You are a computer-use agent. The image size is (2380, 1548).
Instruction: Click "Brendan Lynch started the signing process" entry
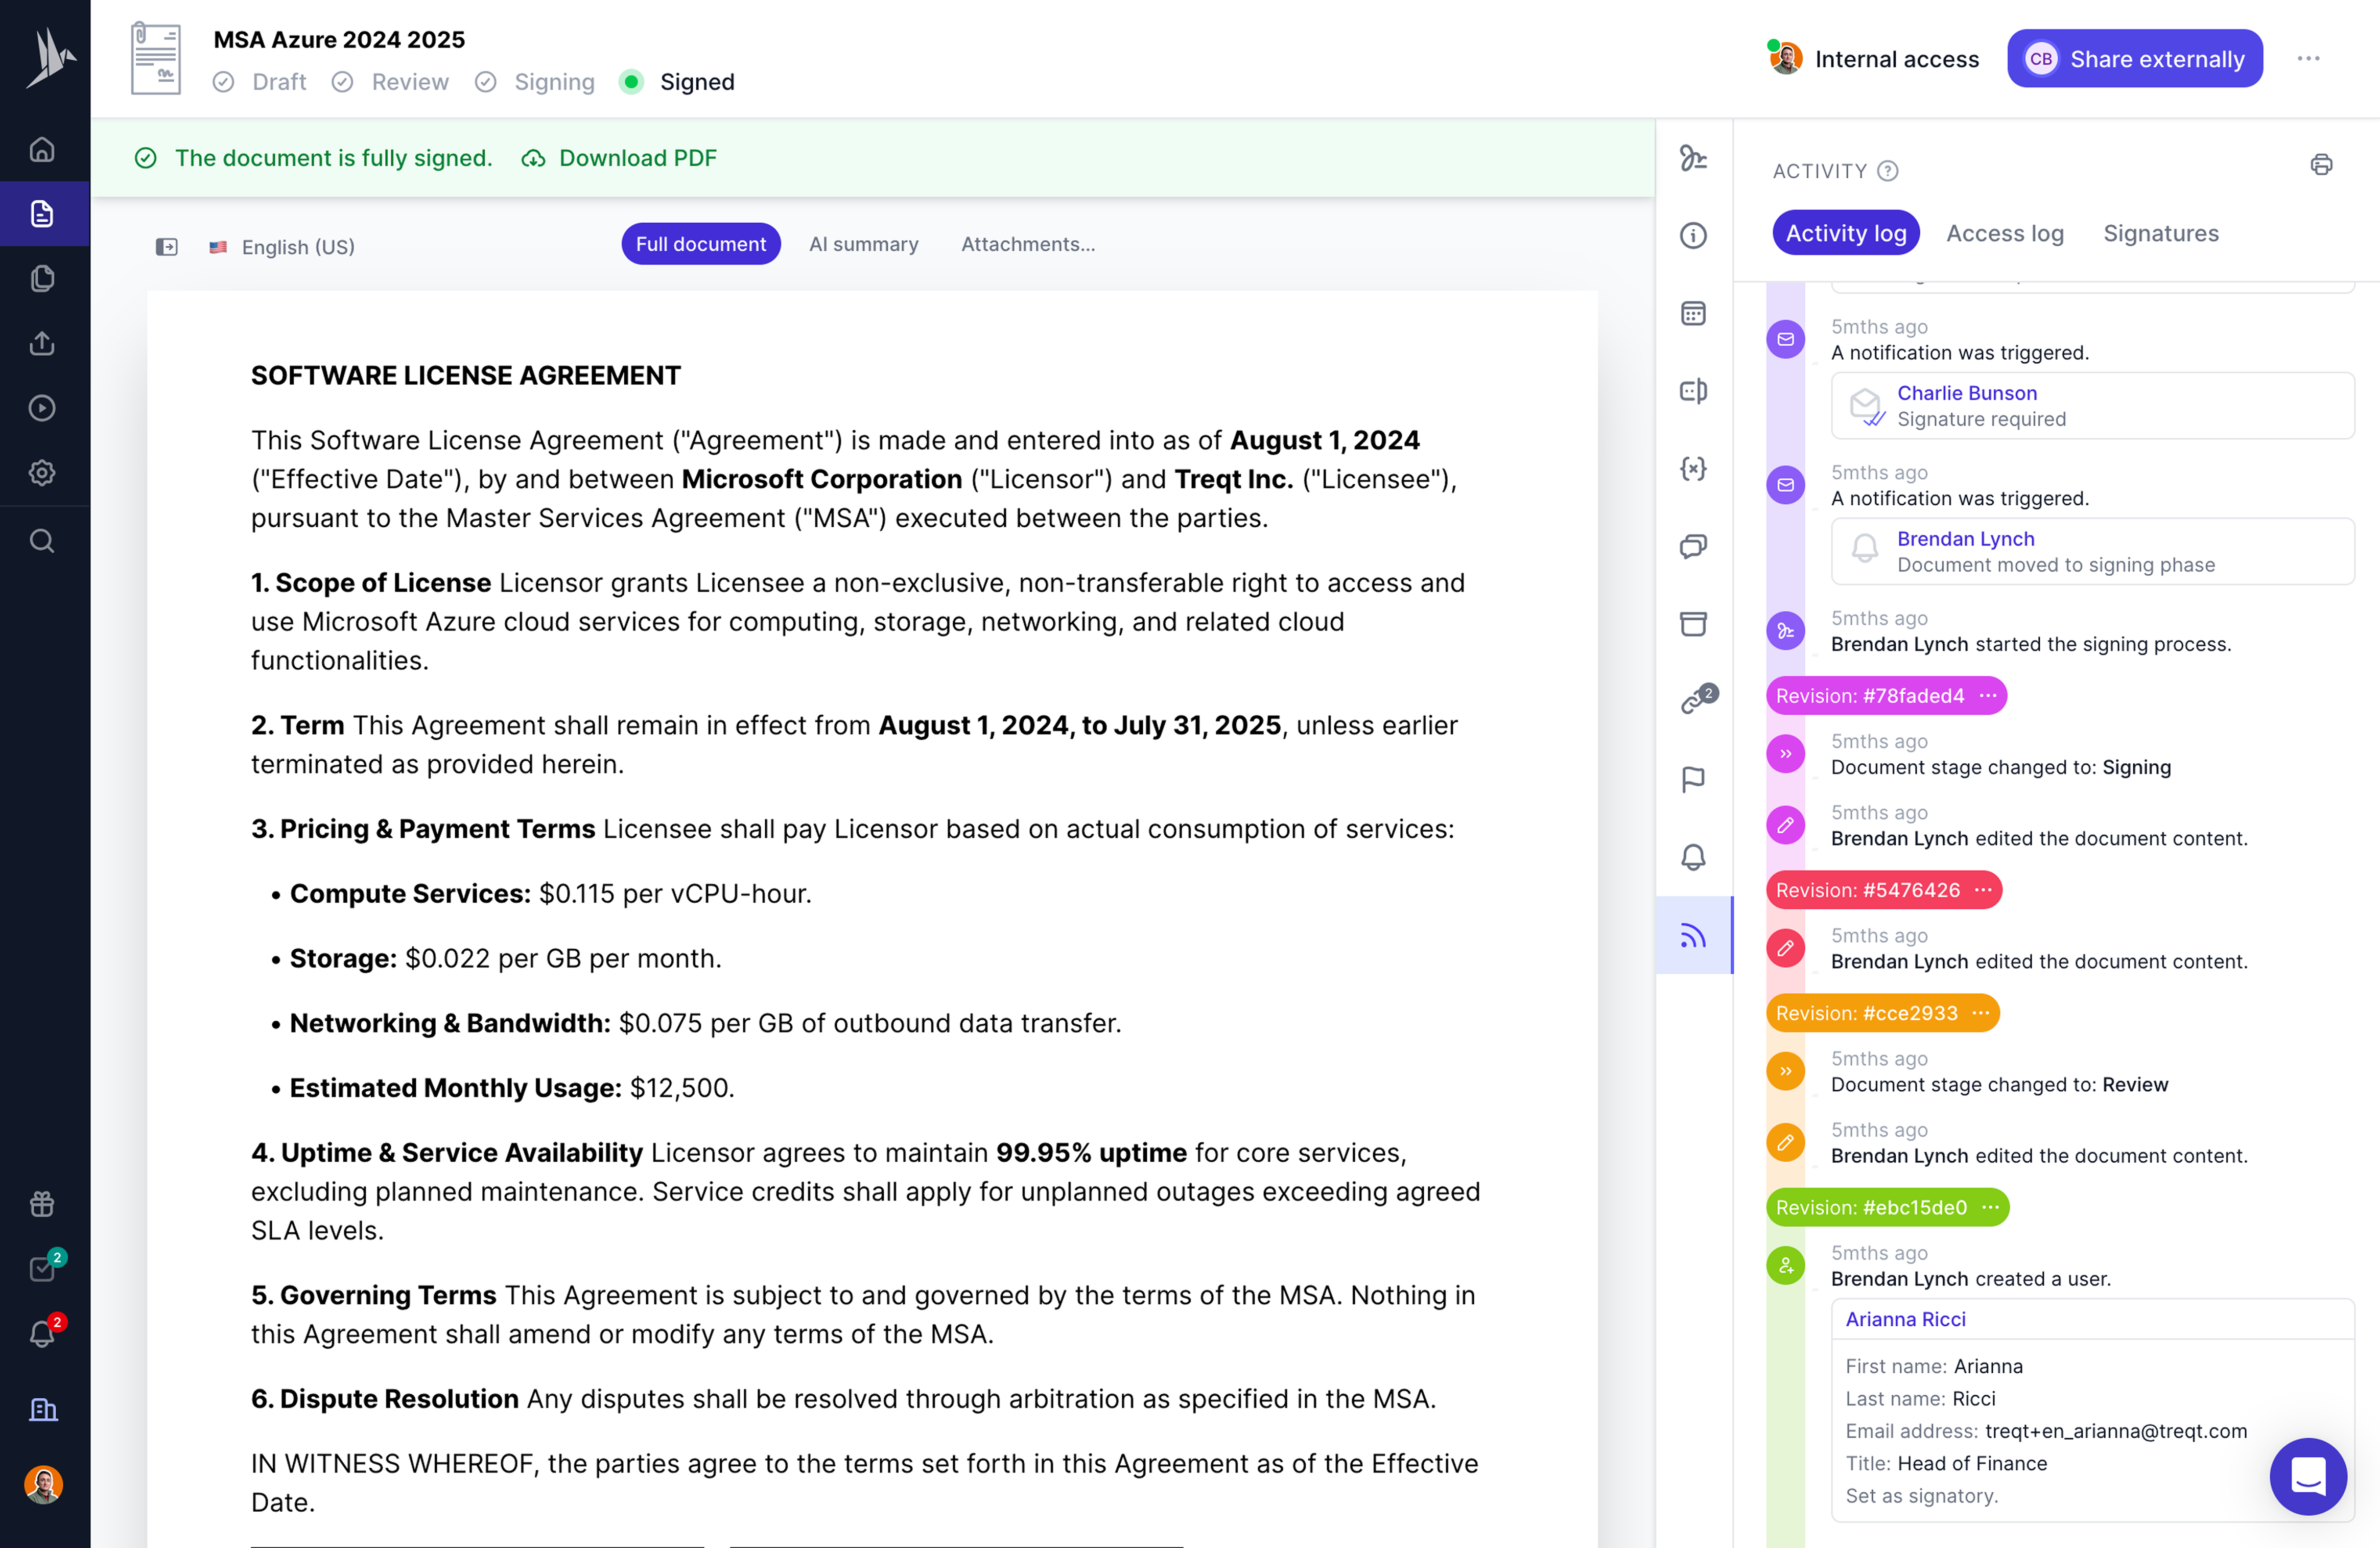point(2030,644)
